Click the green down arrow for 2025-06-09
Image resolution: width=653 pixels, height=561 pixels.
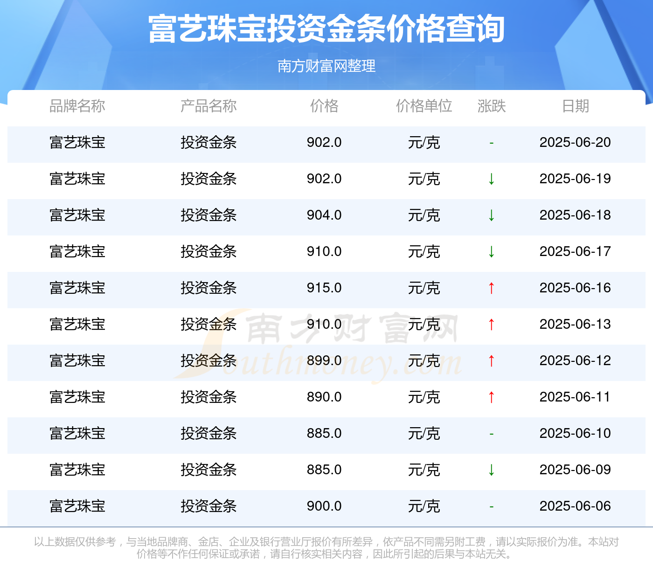click(491, 470)
